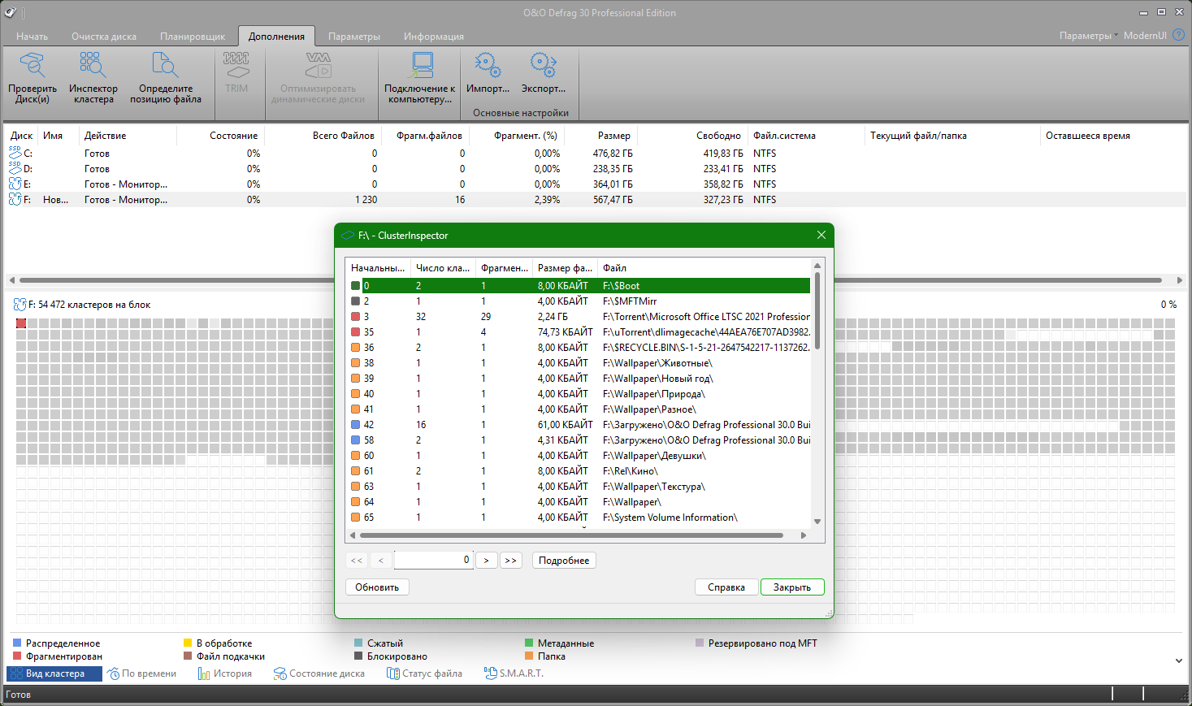Click the cluster number input field
This screenshot has width=1192, height=706.
(x=433, y=560)
